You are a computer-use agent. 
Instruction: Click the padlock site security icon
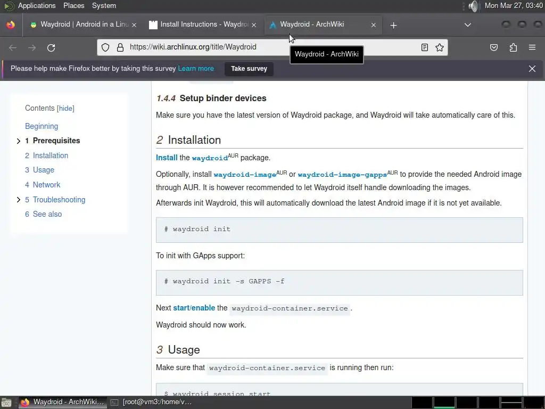120,47
